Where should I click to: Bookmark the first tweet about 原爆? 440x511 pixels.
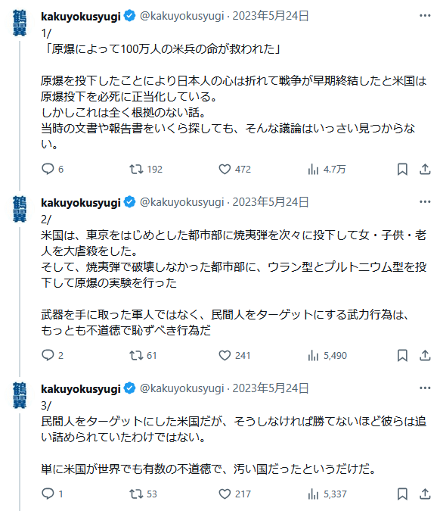402,169
